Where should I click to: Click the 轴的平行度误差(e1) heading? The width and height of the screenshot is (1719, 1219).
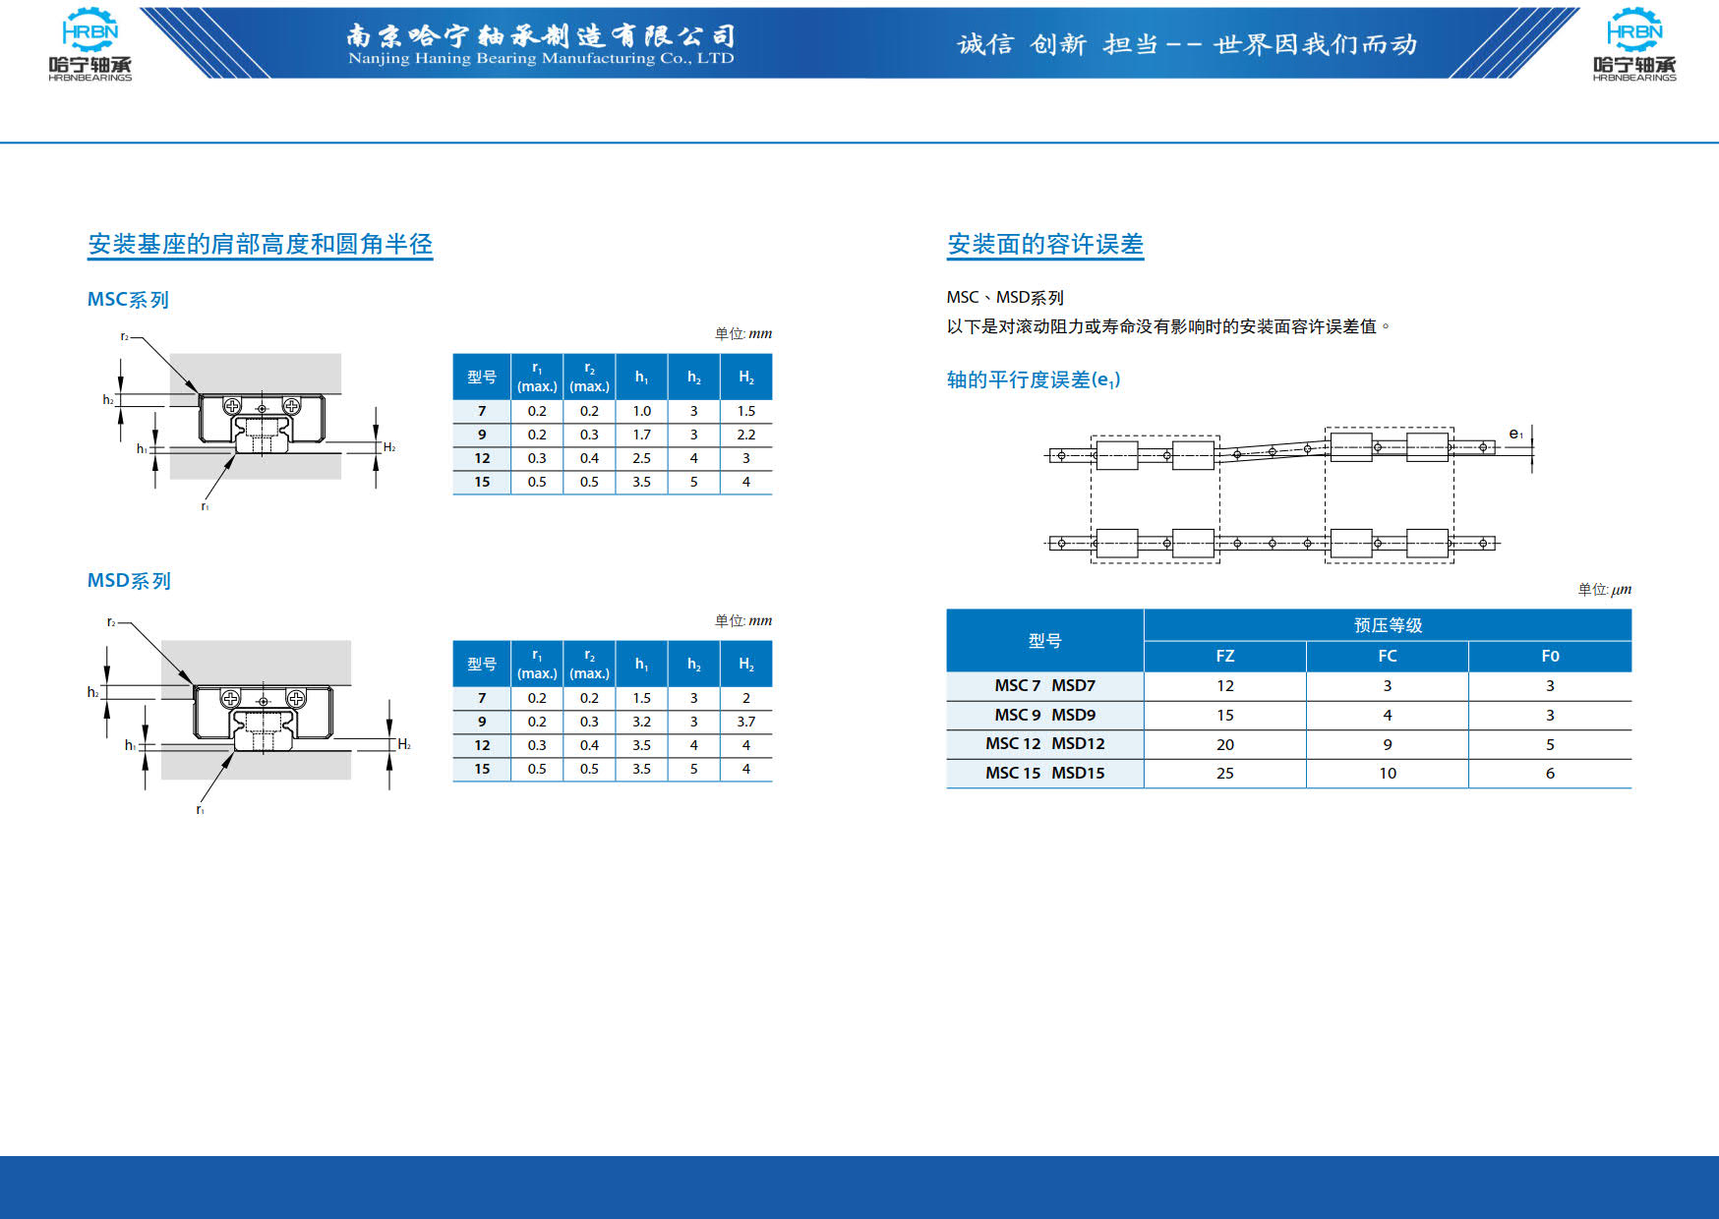tap(1034, 379)
